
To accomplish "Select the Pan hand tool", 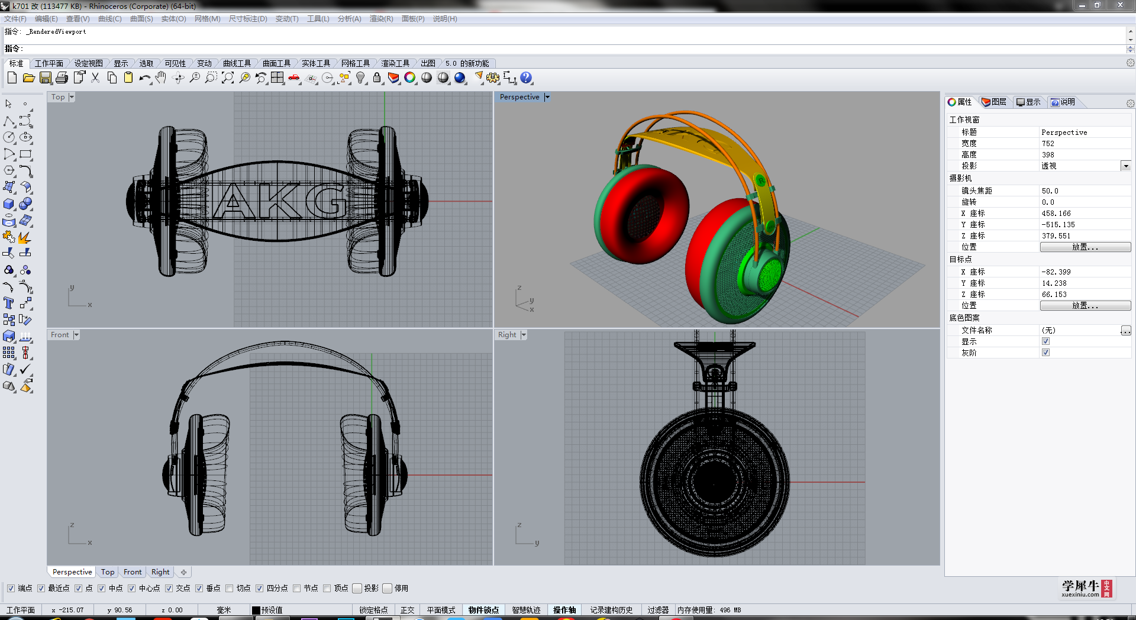I will (161, 77).
